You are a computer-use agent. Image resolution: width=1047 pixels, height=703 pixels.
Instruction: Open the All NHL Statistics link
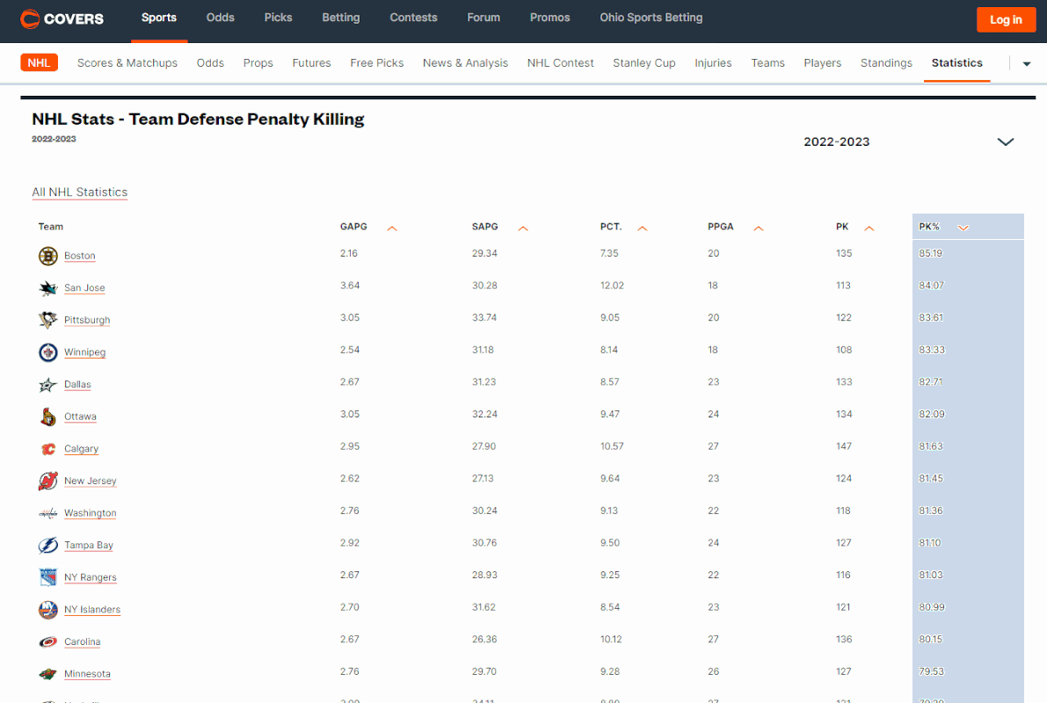point(79,192)
